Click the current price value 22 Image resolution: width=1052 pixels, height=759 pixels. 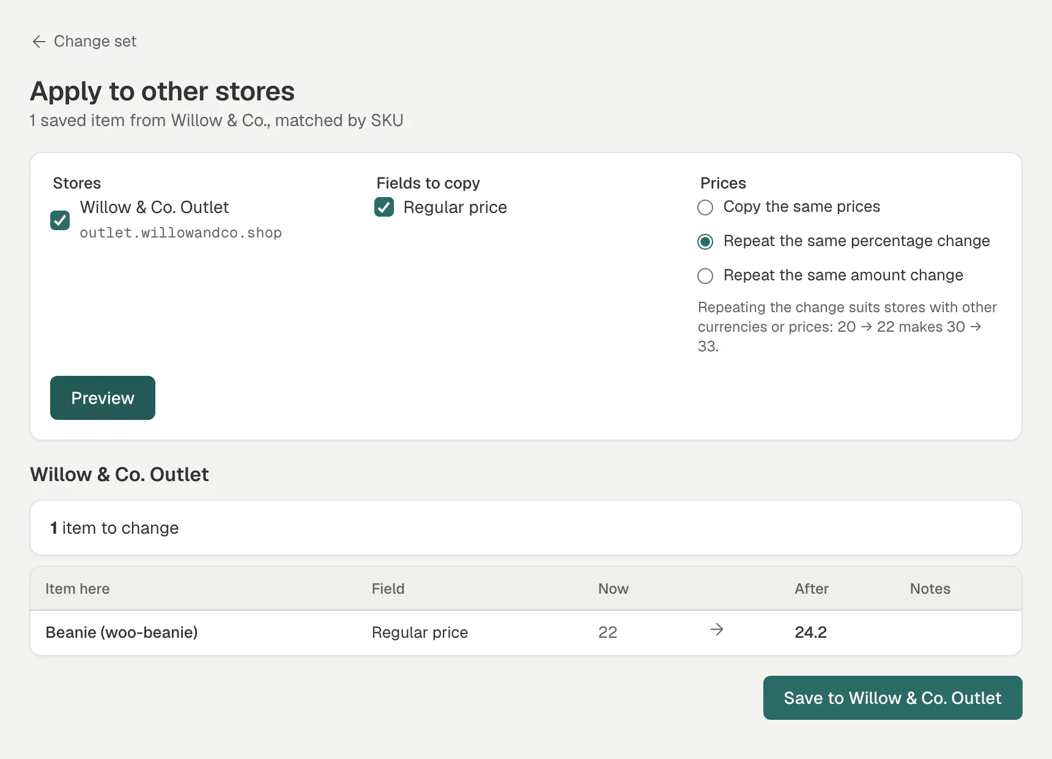(607, 632)
